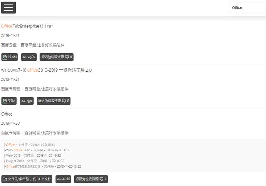
Task: Click the date under OfficeTabEnterprise13.1.rar
Action: 10,35
